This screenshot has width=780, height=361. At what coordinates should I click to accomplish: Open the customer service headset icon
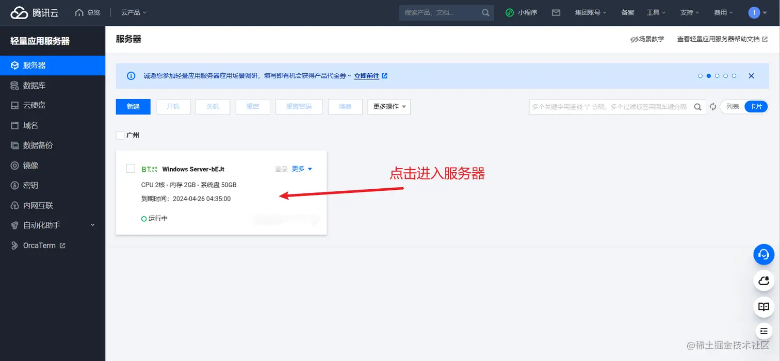(x=763, y=254)
